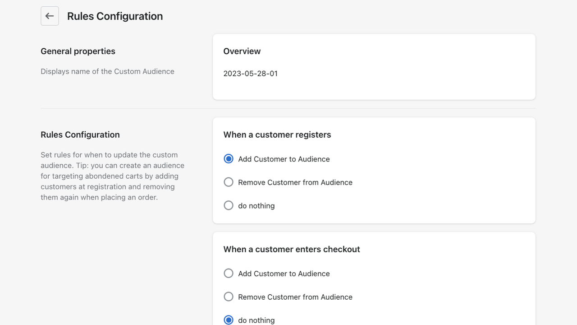Screen dimensions: 577x325
Task: Choose "do nothing" when a customer registers
Action: point(229,205)
